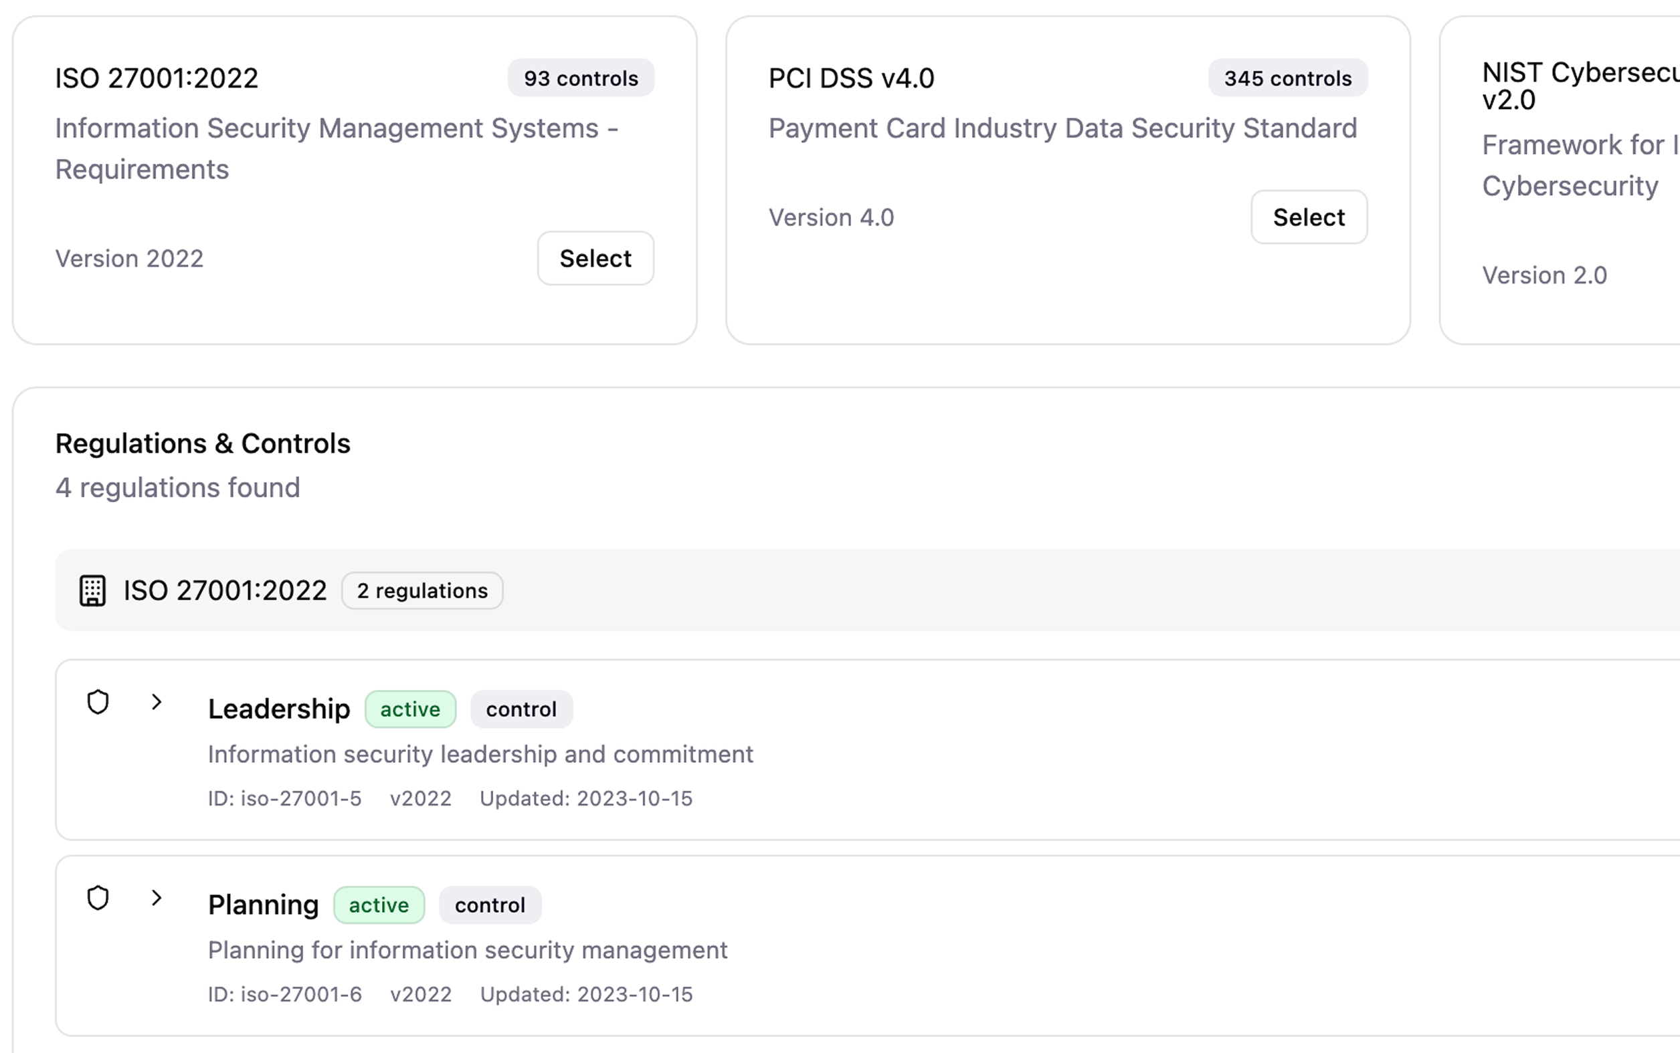Select the ISO 27001:2022 framework

pyautogui.click(x=595, y=258)
